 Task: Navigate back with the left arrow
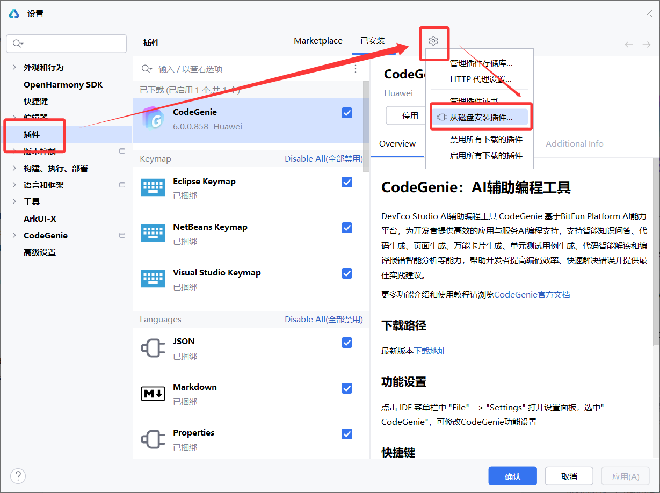[629, 45]
